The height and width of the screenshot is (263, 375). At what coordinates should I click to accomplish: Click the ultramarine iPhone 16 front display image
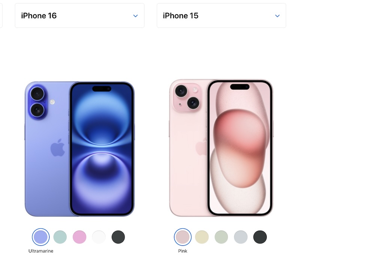[x=102, y=149]
